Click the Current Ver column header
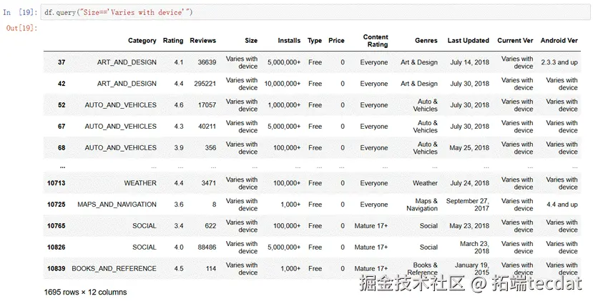593x304 pixels. pyautogui.click(x=515, y=41)
